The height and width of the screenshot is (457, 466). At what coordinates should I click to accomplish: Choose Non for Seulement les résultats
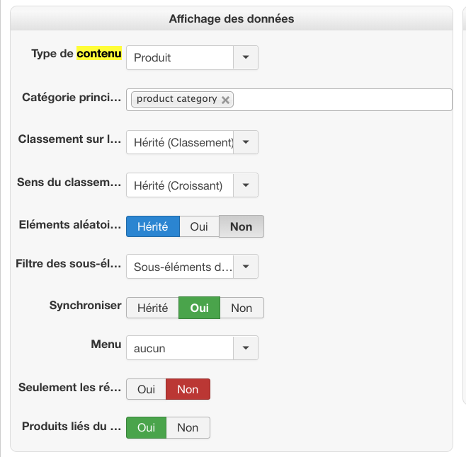188,389
